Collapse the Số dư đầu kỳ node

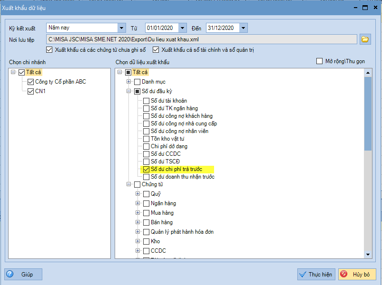[x=128, y=91]
